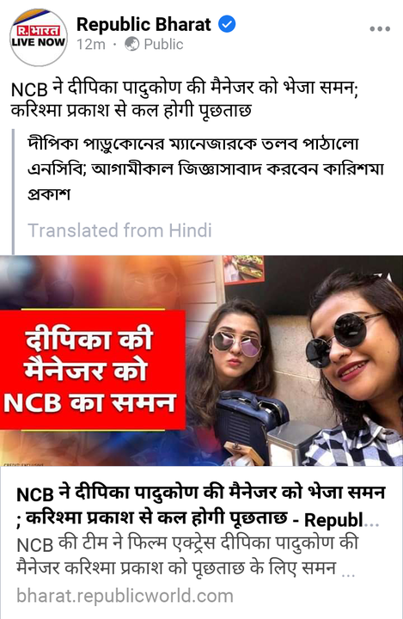This screenshot has height=619, width=403.
Task: Open the Republic Bharat profile picture
Action: 39,38
